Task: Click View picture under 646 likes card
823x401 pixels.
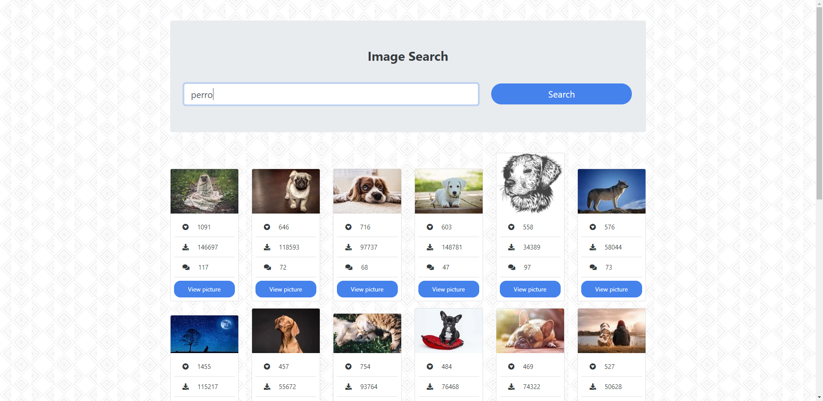Action: coord(286,289)
